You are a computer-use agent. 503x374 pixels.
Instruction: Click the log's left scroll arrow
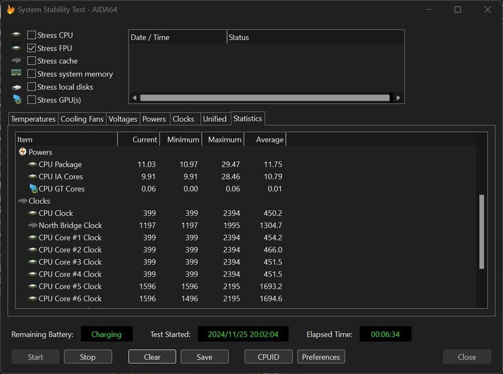133,98
